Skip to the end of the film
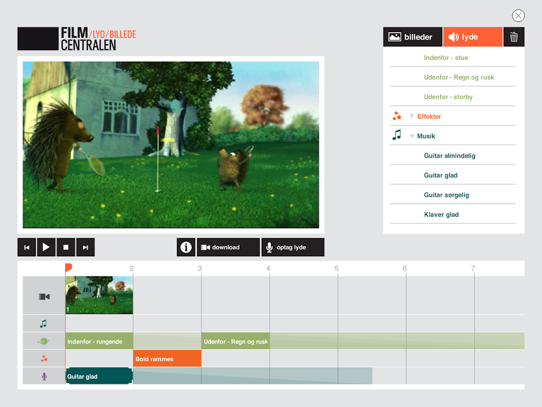Image resolution: width=542 pixels, height=407 pixels. click(x=85, y=247)
